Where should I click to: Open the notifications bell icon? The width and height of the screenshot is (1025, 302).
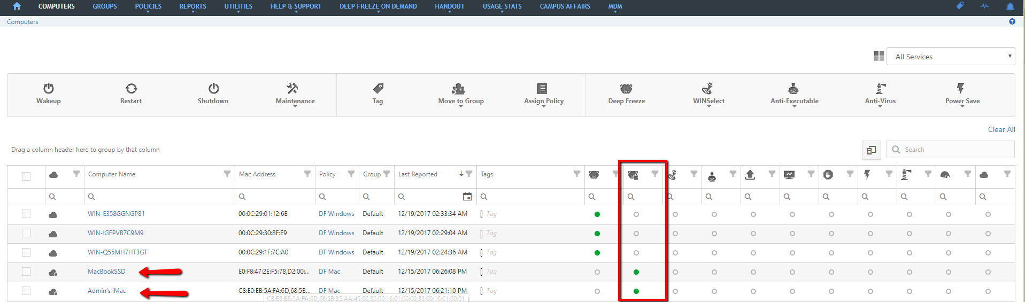[1009, 6]
